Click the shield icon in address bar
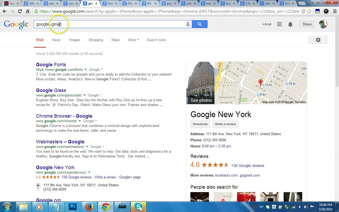The height and width of the screenshot is (212, 339). (x=303, y=11)
